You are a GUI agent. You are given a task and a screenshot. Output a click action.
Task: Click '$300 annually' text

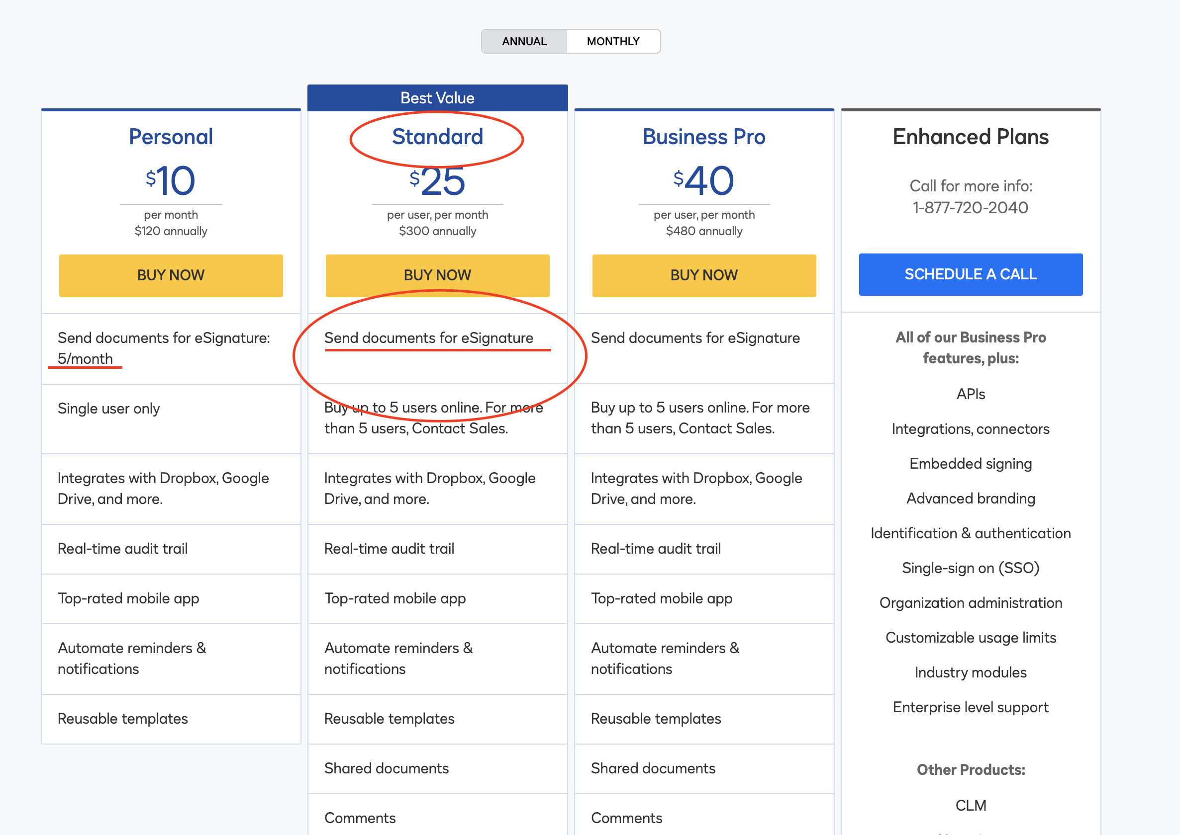pos(437,231)
